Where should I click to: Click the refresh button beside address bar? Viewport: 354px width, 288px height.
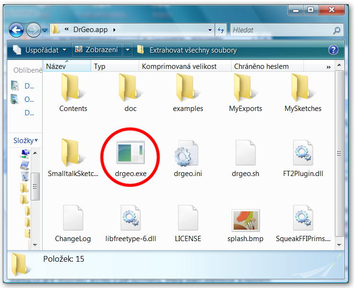coord(220,30)
